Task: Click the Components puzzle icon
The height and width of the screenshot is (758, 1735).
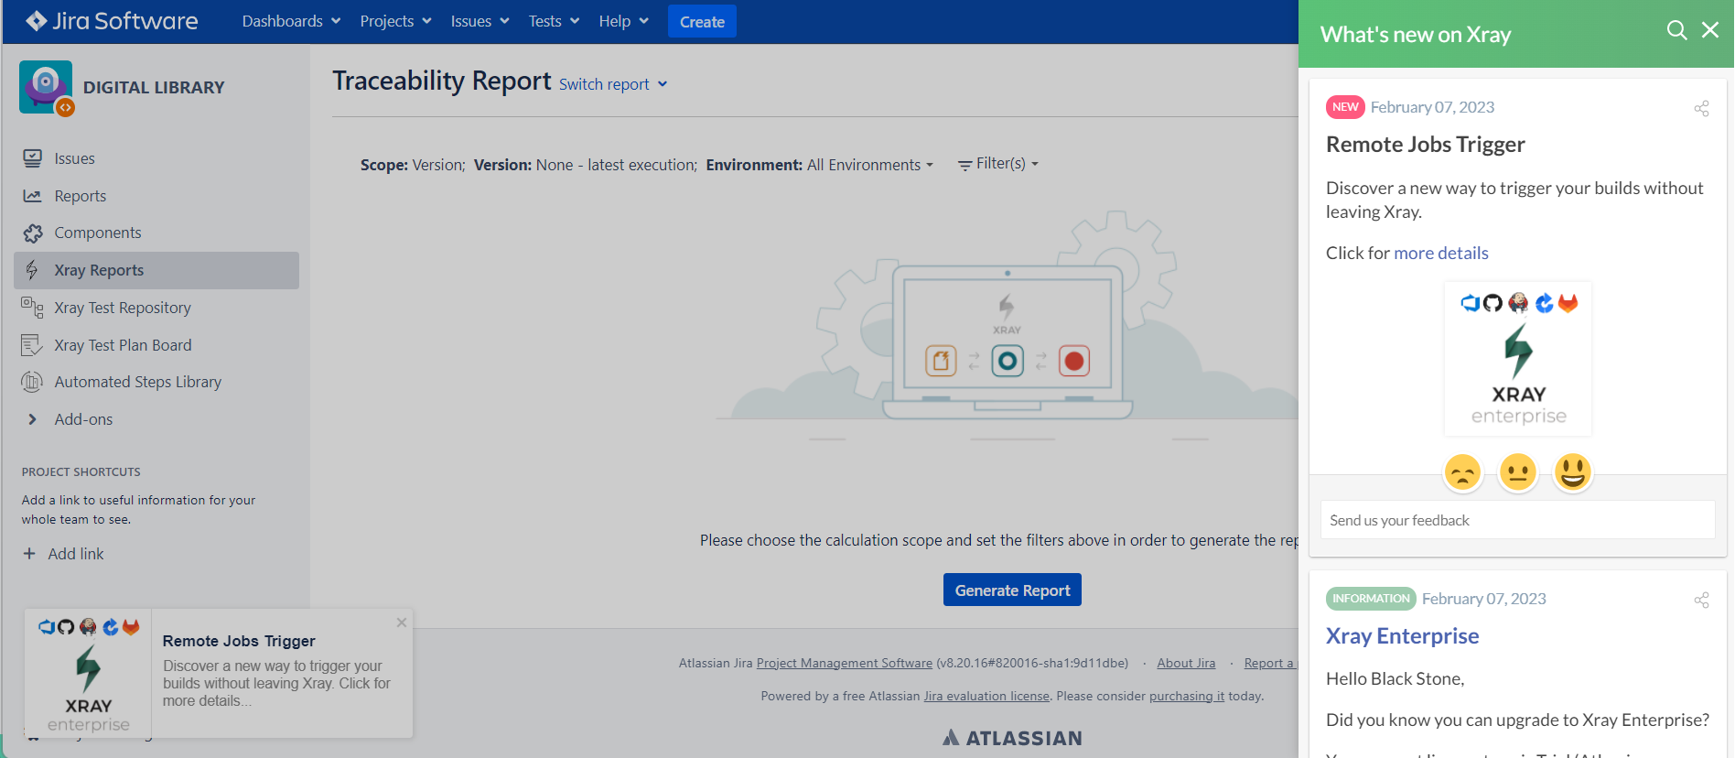Action: [32, 233]
